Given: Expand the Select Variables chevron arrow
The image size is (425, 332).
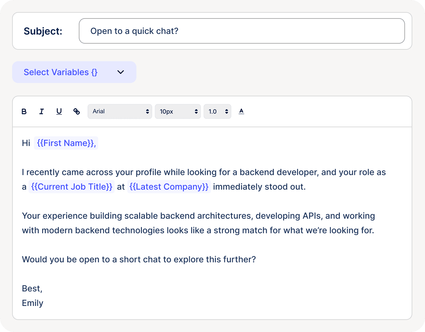Looking at the screenshot, I should (121, 72).
